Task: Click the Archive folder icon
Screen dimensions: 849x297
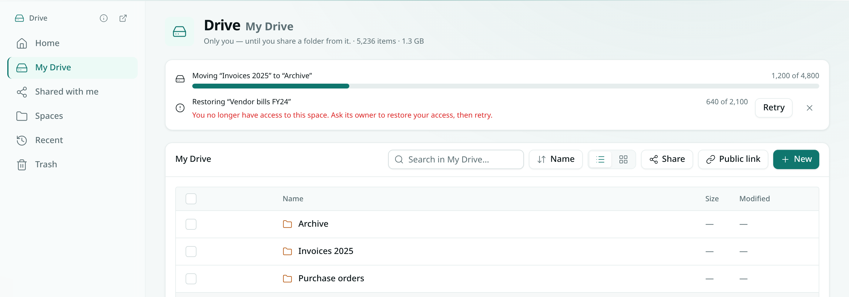Action: [287, 224]
